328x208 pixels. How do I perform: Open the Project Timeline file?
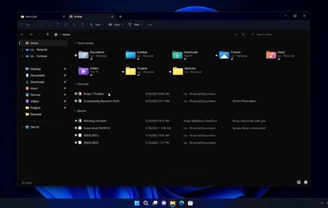[93, 94]
